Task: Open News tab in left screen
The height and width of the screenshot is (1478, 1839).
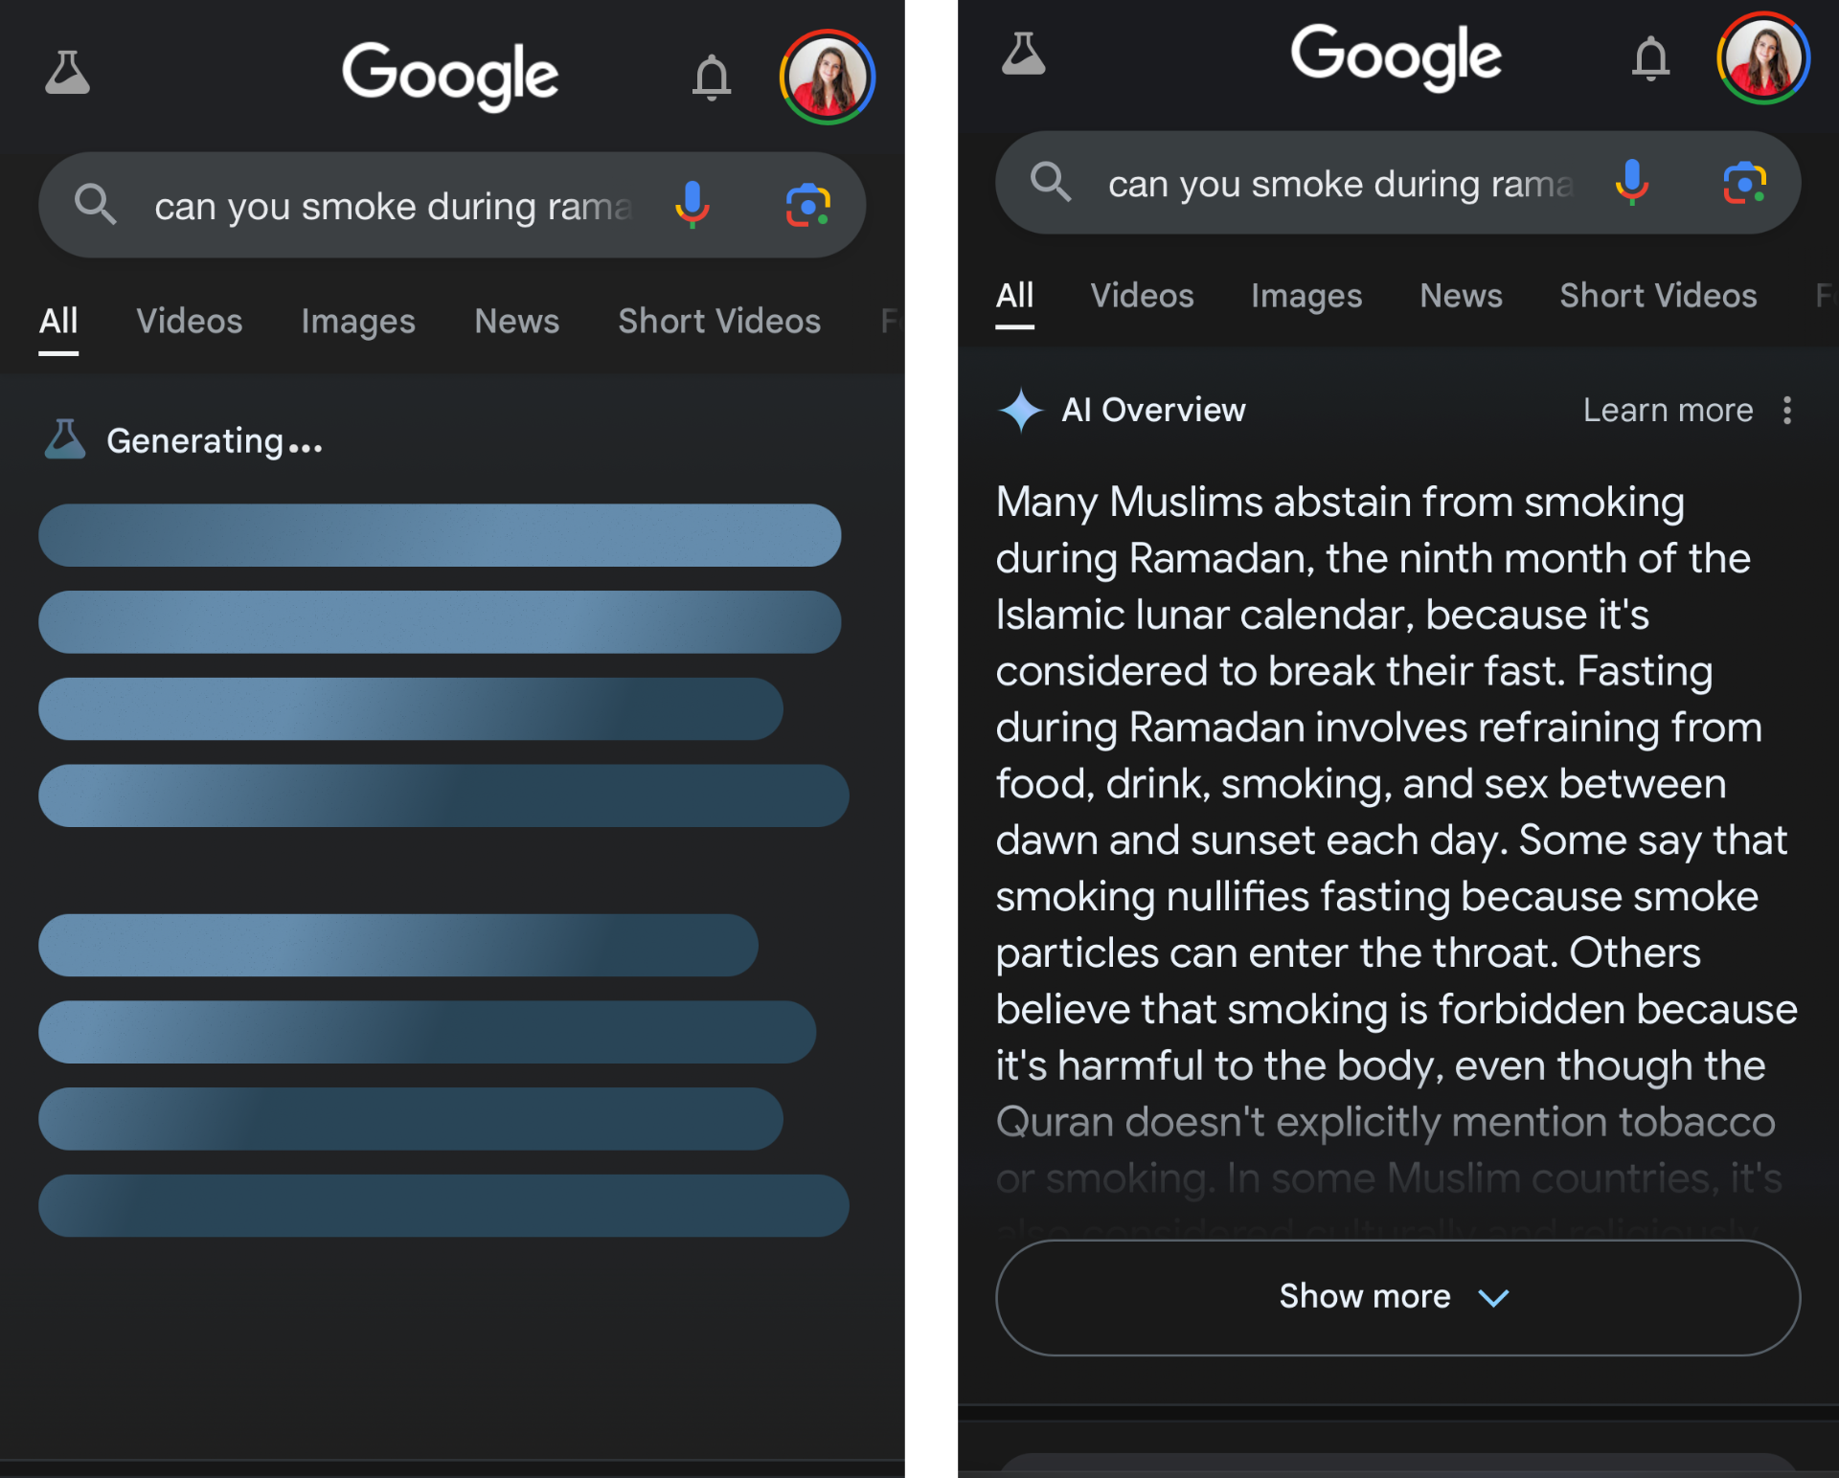Action: click(516, 322)
